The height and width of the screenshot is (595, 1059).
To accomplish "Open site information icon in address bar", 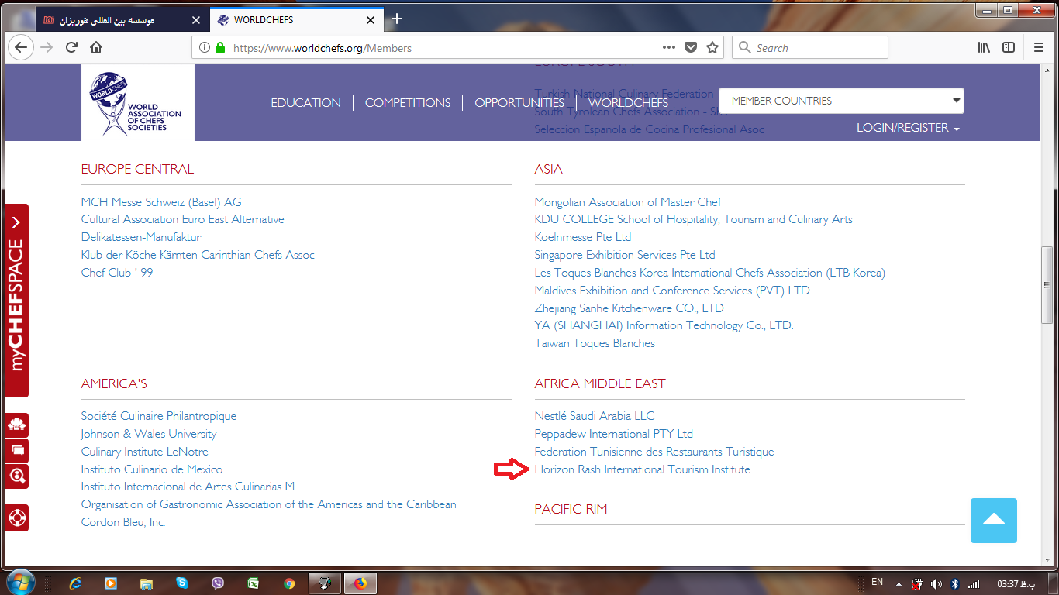I will [205, 47].
